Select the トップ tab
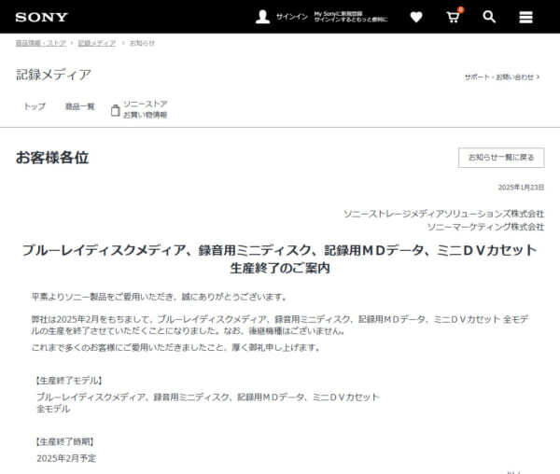This screenshot has width=560, height=474. tap(35, 106)
